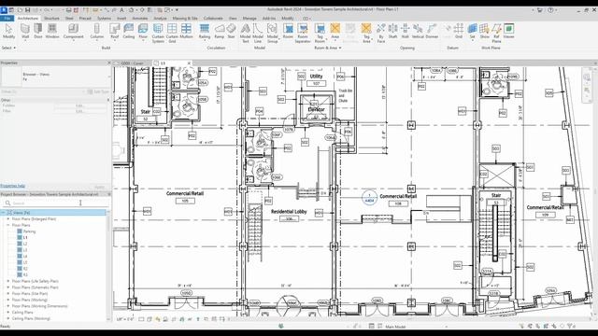Select the Window tool
The image size is (598, 336).
click(x=52, y=31)
